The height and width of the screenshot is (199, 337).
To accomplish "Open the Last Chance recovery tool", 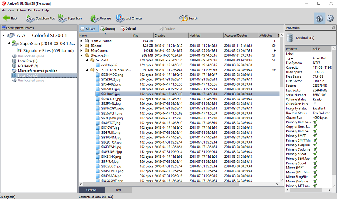I will [x=129, y=19].
